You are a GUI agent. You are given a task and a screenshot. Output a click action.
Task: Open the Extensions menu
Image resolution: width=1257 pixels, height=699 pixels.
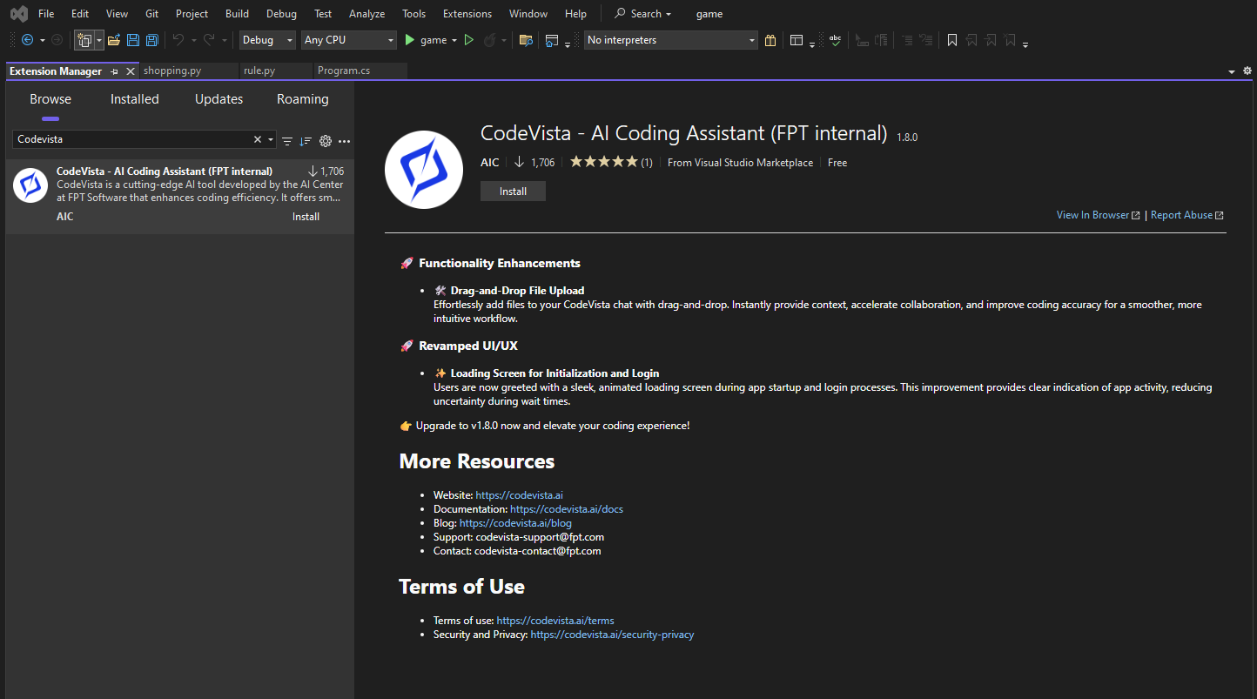467,14
